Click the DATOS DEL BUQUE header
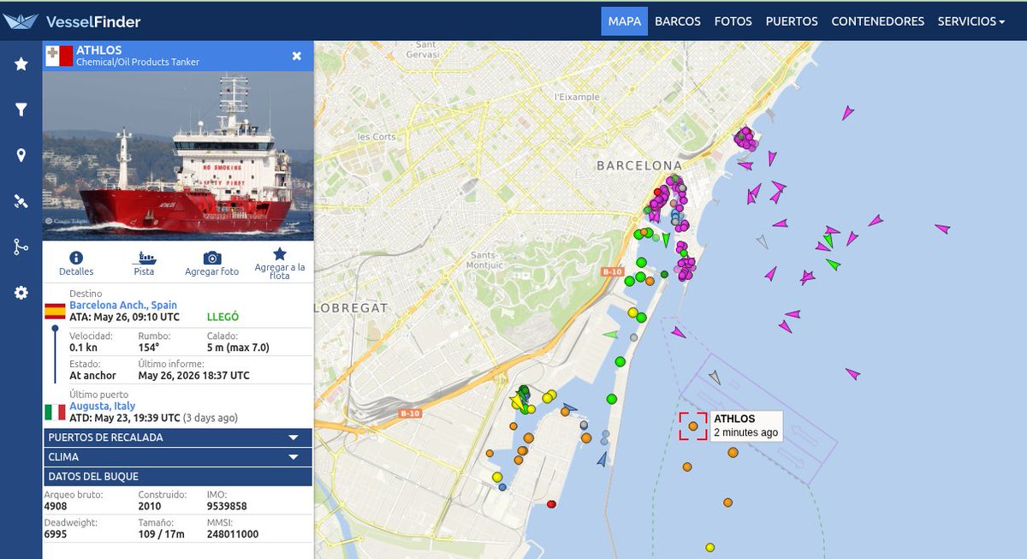The width and height of the screenshot is (1027, 559). point(178,477)
